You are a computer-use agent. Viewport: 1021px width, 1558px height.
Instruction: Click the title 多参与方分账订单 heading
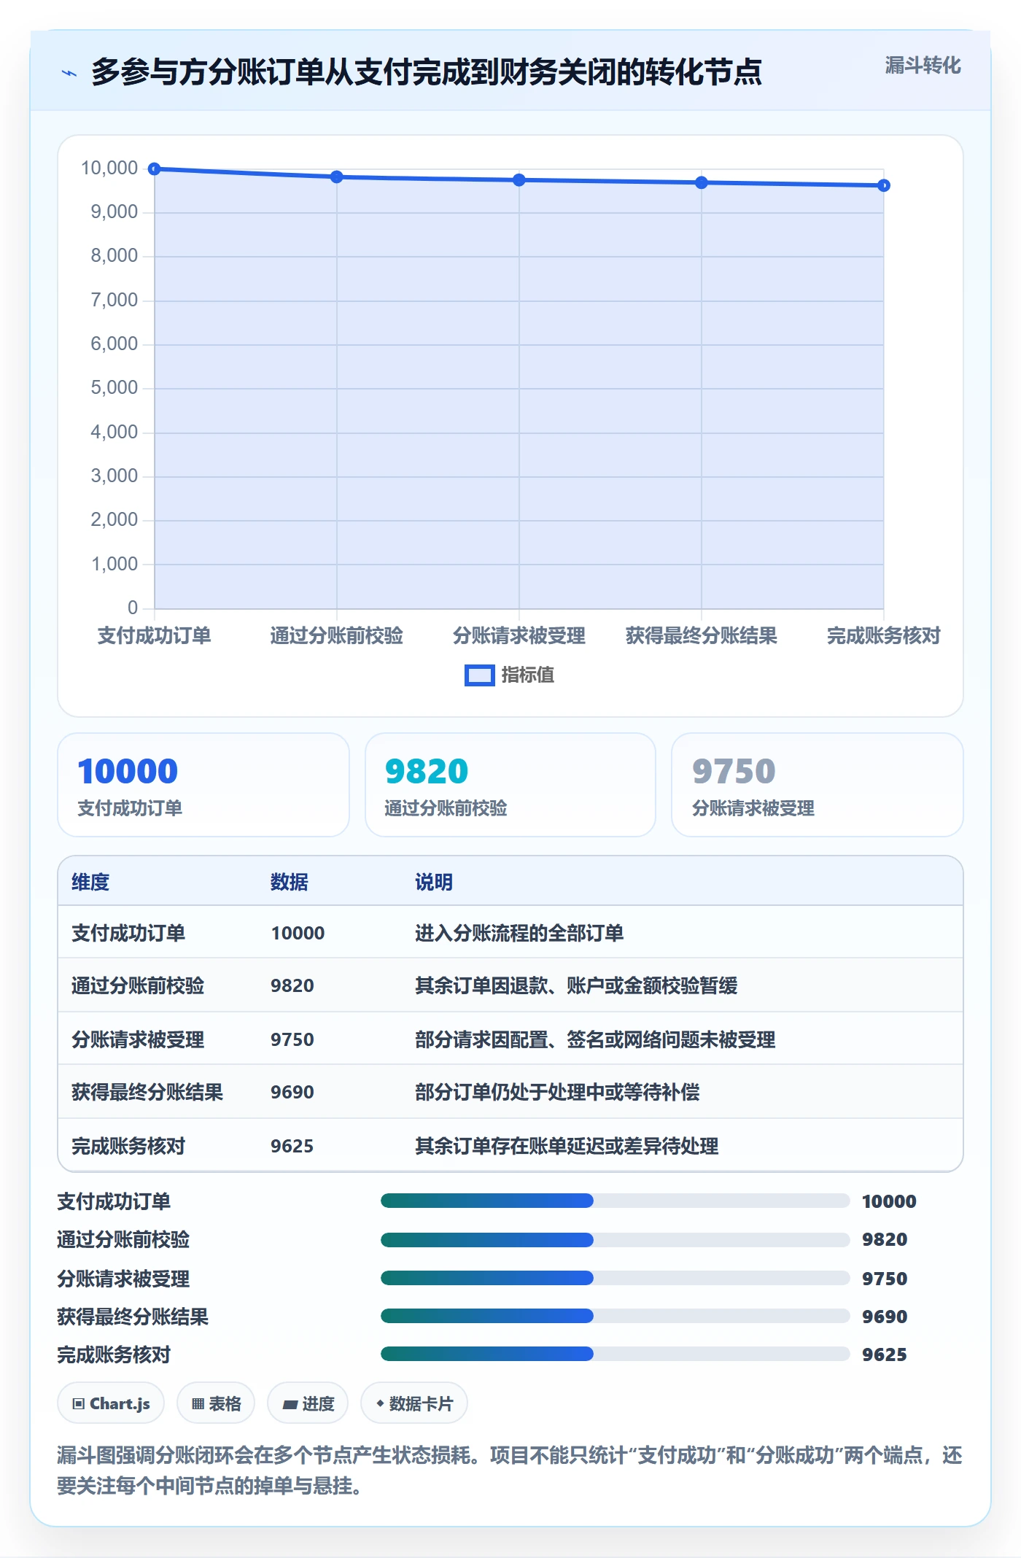427,72
